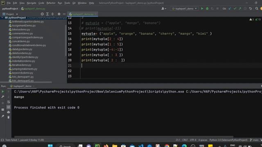Viewport: 262px width, 147px height.
Task: Open the Window menu
Action: (x=82, y=3)
